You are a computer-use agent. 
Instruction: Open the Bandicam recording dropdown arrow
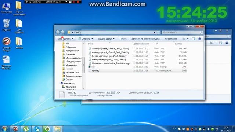point(66,2)
